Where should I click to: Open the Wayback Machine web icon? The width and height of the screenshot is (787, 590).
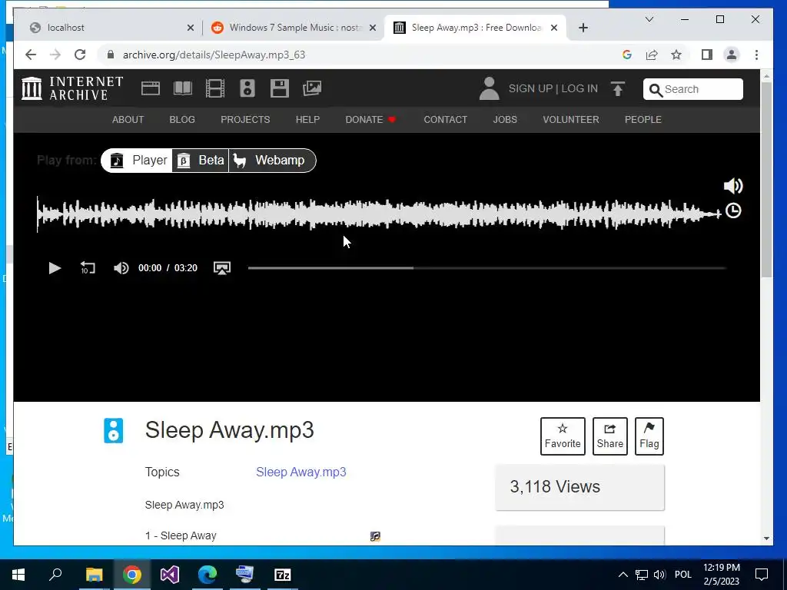point(151,88)
